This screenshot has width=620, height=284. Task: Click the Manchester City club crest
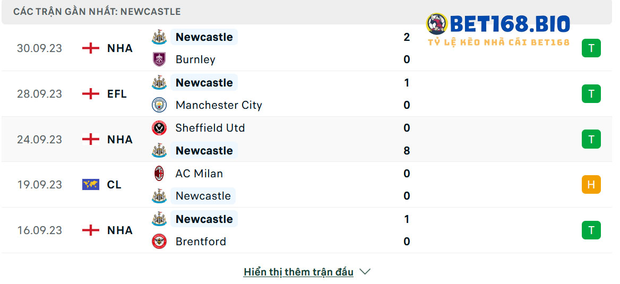tap(159, 105)
